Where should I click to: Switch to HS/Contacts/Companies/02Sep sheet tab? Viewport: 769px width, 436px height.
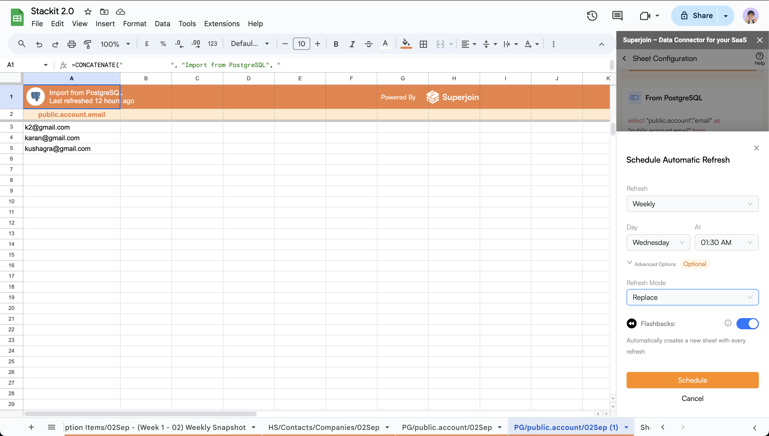[324, 427]
